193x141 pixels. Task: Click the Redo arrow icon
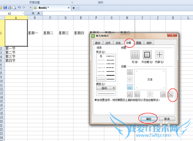(24, 8)
